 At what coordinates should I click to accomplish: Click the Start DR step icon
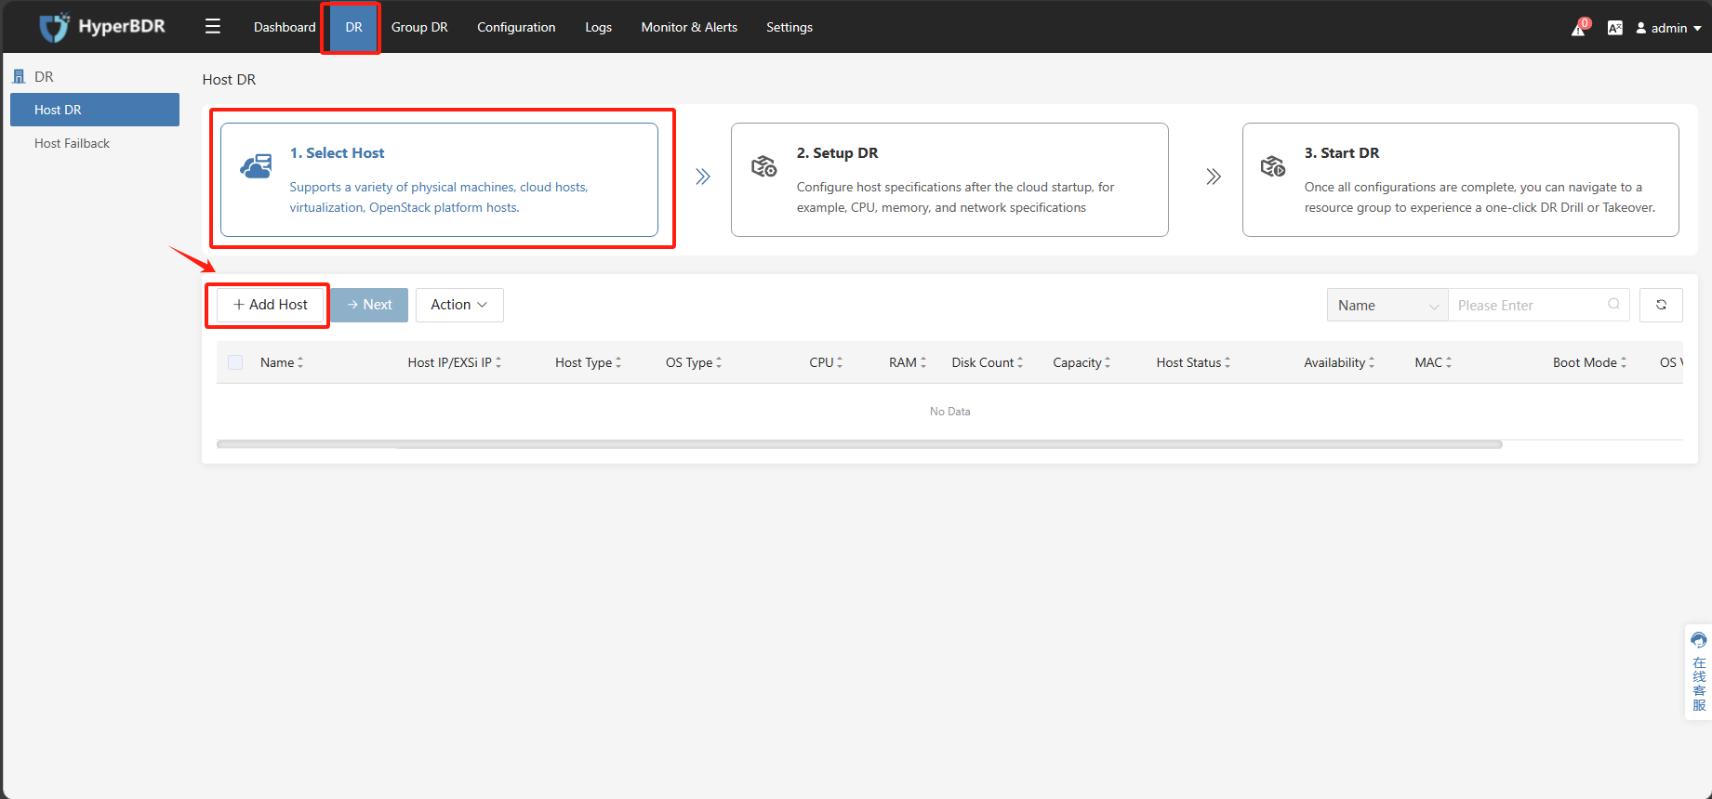[1273, 166]
